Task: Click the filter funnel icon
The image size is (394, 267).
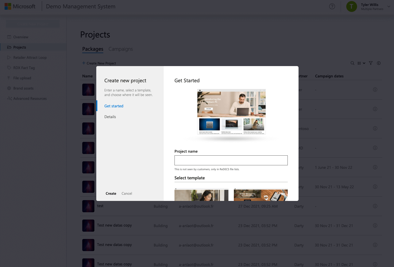Action: [x=371, y=63]
